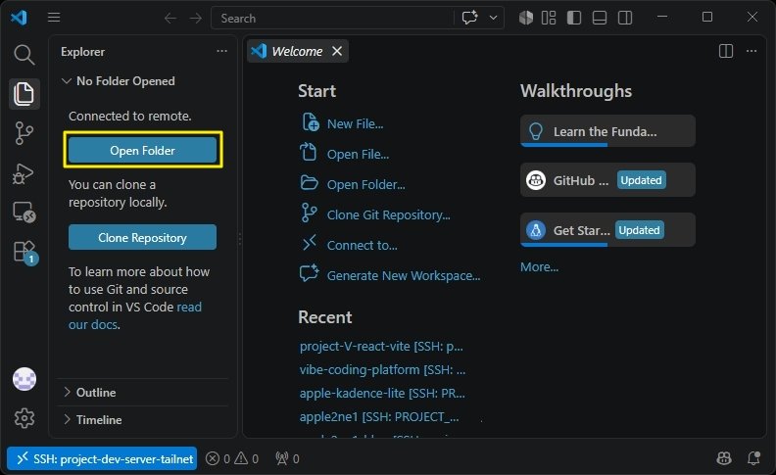
Task: Click the Connect to remote icon
Action: pyautogui.click(x=310, y=243)
